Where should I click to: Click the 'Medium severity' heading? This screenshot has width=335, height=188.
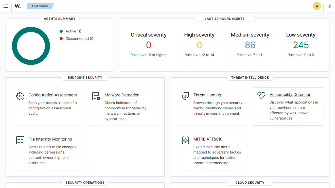(x=250, y=35)
